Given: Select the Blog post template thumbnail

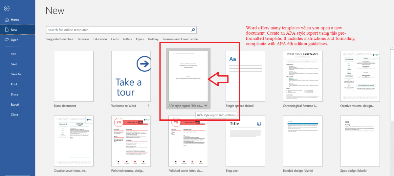Looking at the screenshot, I should point(245,141).
